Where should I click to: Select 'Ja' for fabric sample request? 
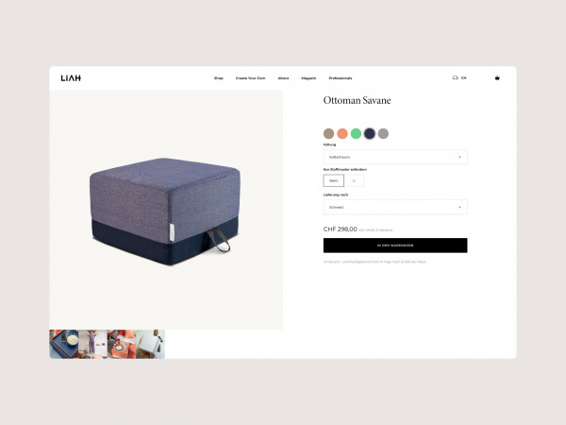[354, 180]
